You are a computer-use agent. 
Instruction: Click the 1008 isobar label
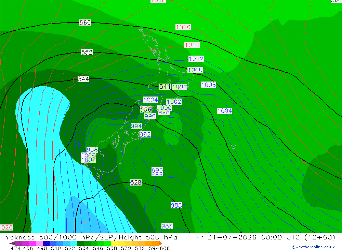point(208,85)
